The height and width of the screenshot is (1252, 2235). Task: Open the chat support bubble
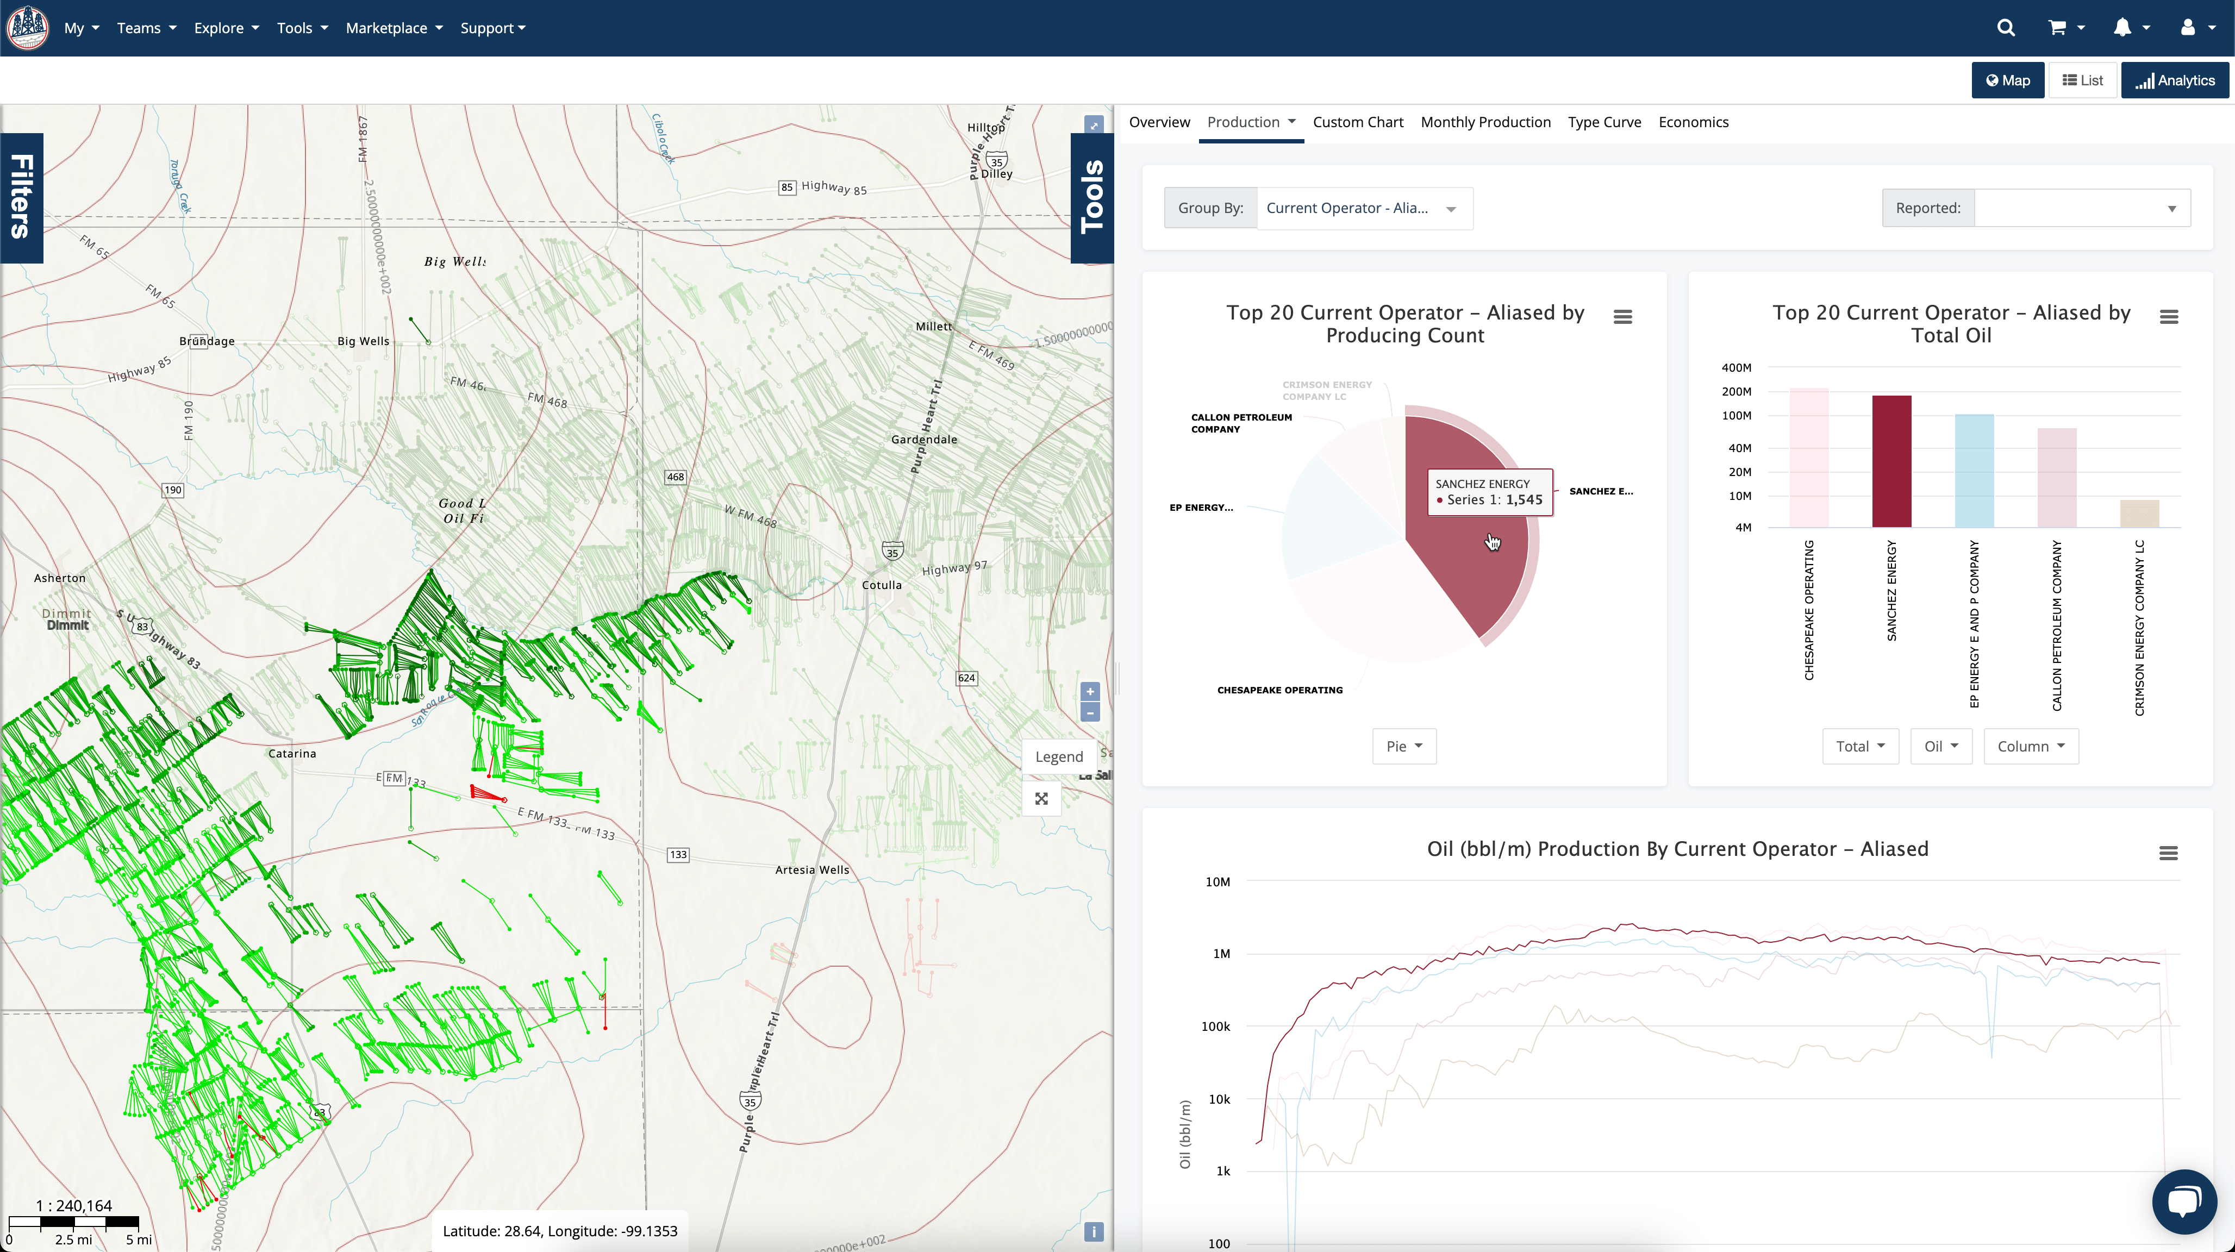[x=2184, y=1201]
